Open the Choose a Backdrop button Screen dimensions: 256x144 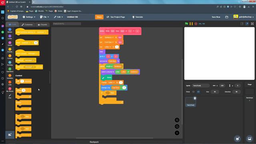250,139
